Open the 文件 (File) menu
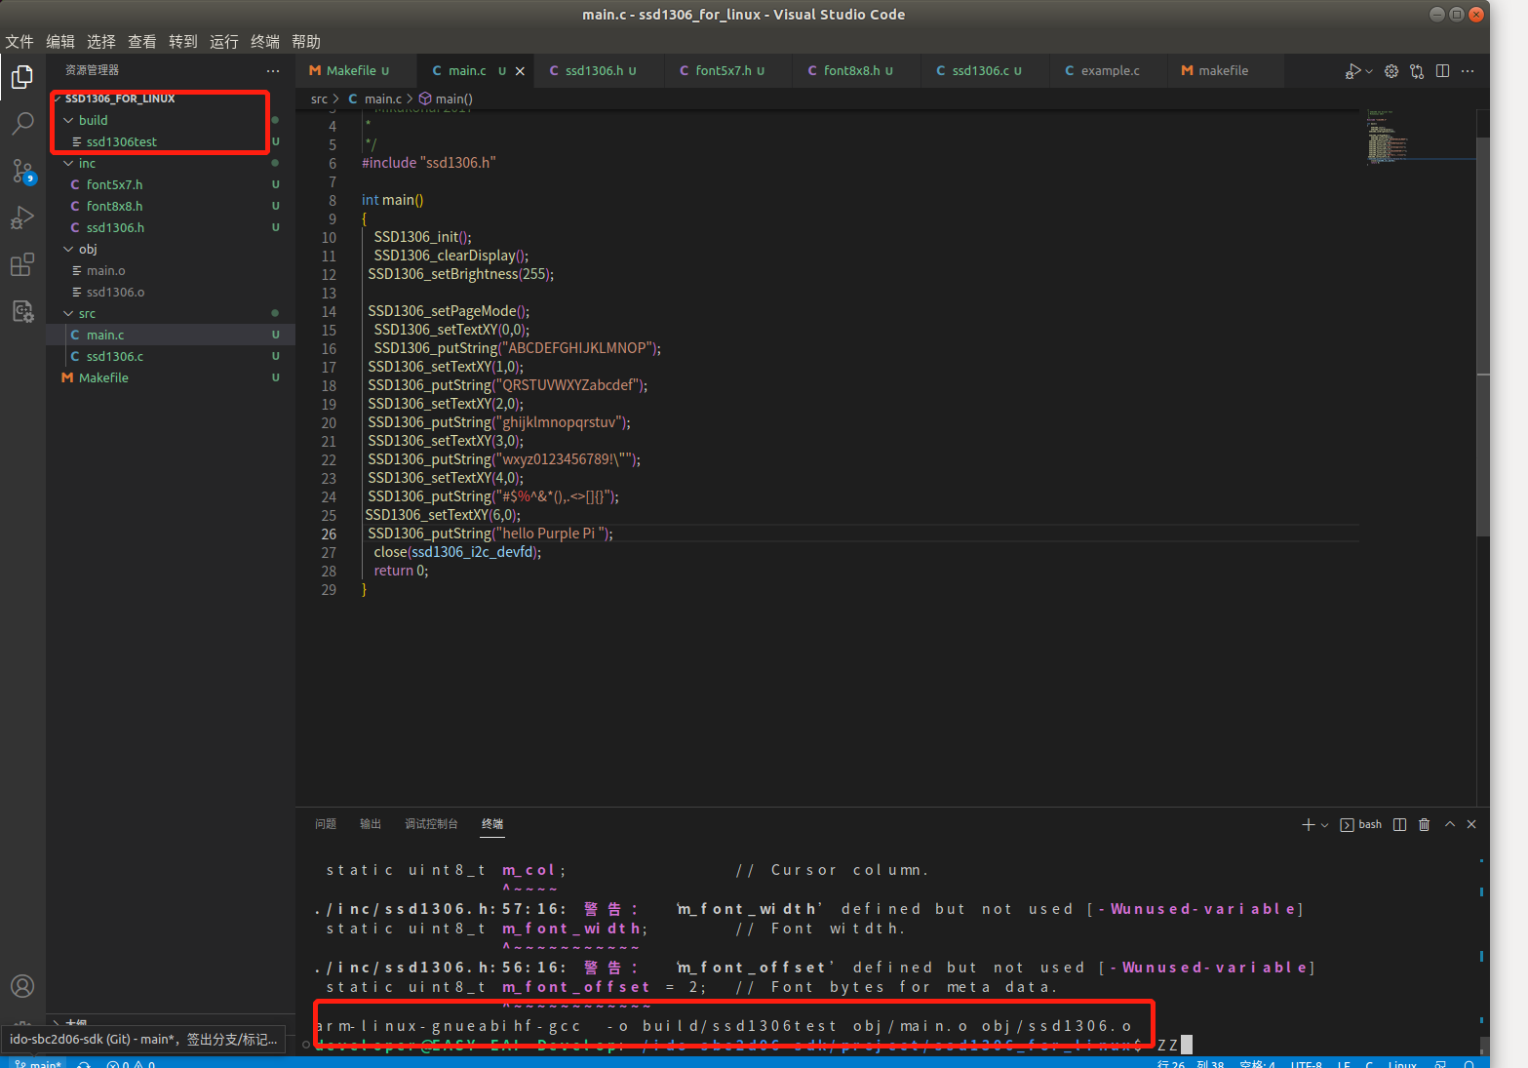The height and width of the screenshot is (1068, 1528). (x=20, y=41)
